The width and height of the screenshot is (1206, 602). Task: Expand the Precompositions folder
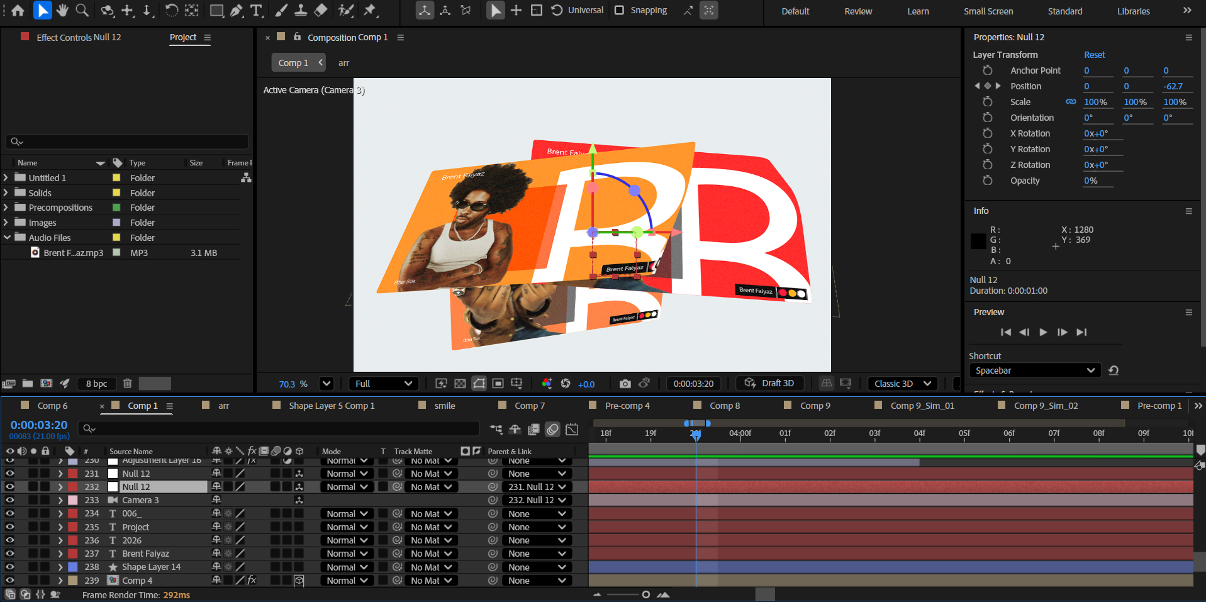[6, 208]
